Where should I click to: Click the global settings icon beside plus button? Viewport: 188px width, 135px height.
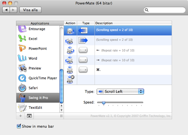29,116
